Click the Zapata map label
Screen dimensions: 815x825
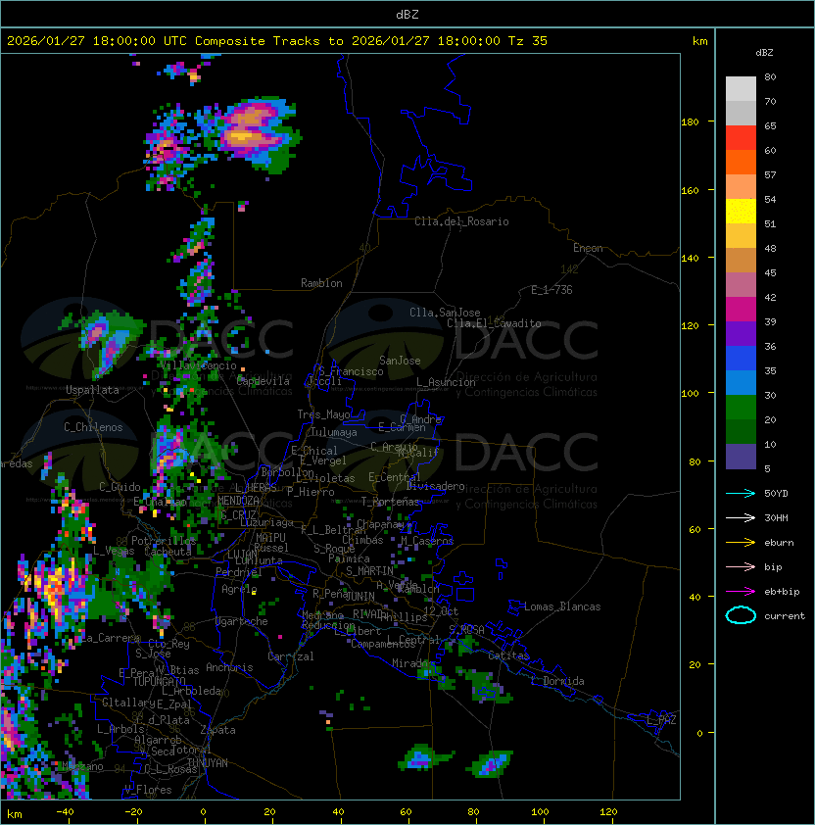pyautogui.click(x=217, y=730)
